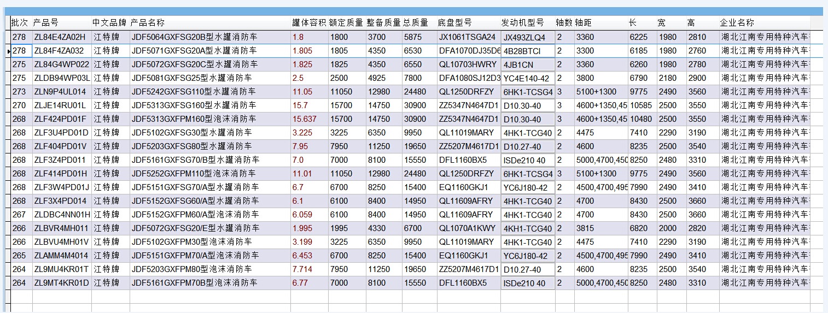Viewport: 828px width, 313px height.
Task: Click the 罐体容积 column header
Action: click(308, 23)
